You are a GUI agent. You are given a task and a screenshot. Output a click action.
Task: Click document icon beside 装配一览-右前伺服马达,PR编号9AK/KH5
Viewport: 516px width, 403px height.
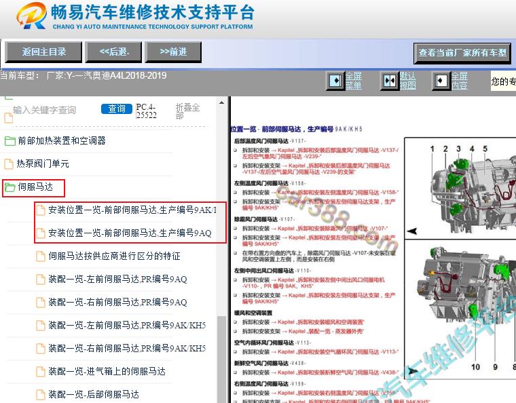coord(41,349)
